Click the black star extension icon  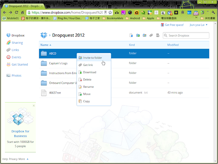tap(176, 13)
